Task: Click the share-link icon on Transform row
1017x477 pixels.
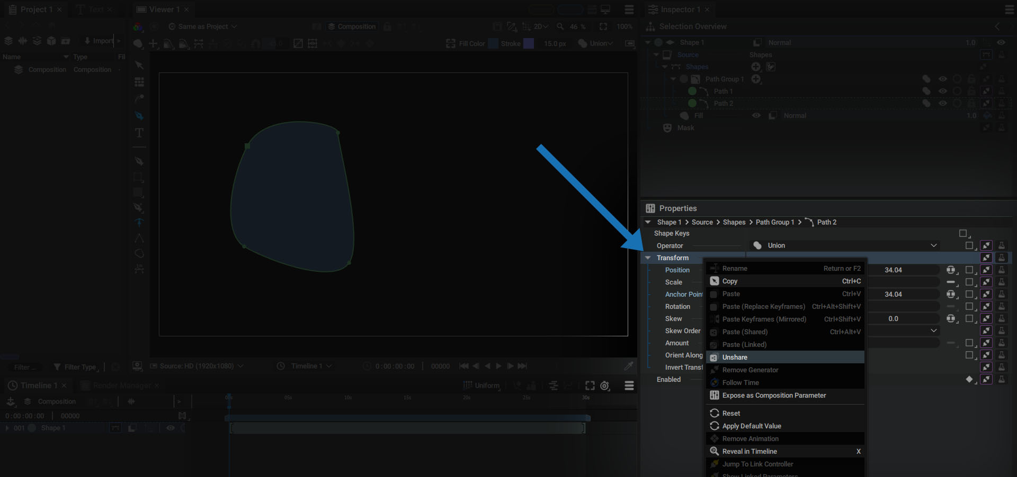Action: click(986, 258)
